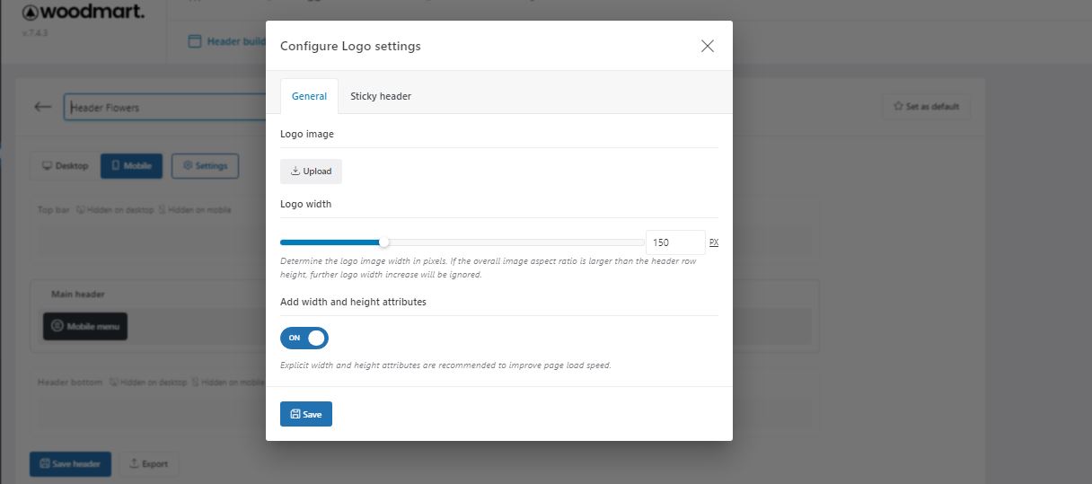The height and width of the screenshot is (484, 1092).
Task: Click the Top bar row label
Action: pos(53,210)
